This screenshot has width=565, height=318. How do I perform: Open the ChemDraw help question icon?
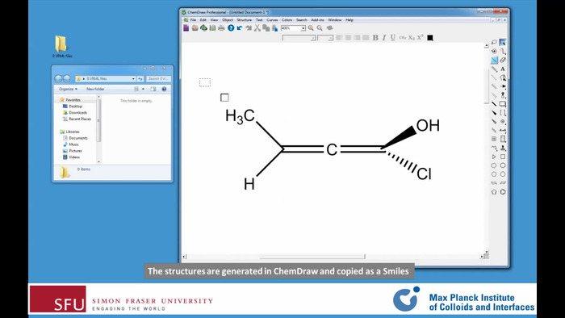tap(231, 28)
